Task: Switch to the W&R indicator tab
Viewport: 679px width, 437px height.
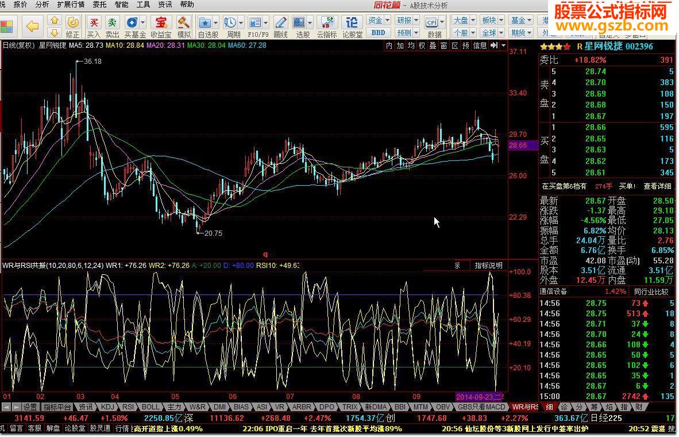Action: 198,407
